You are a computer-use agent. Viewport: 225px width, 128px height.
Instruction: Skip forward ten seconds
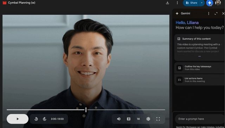[45, 119]
